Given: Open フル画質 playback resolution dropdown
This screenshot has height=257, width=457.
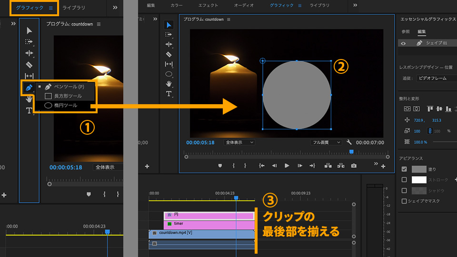Looking at the screenshot, I should [x=326, y=142].
